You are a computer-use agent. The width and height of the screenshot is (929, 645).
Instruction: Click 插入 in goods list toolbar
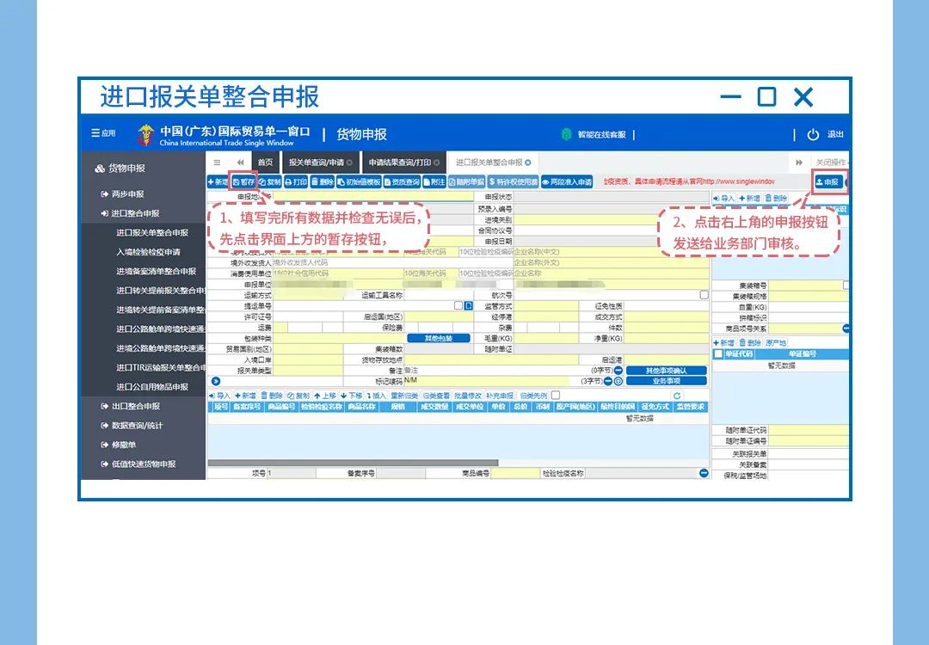376,396
